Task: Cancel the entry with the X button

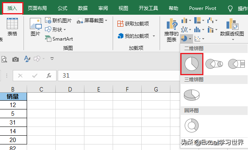Action: (x=20, y=76)
